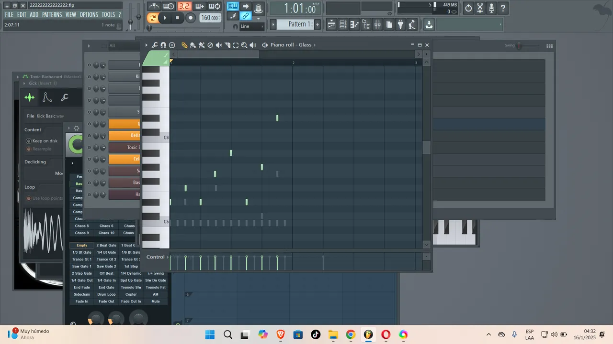Image resolution: width=613 pixels, height=344 pixels.
Task: Open the Plugin picker plug icon
Action: coord(400,24)
